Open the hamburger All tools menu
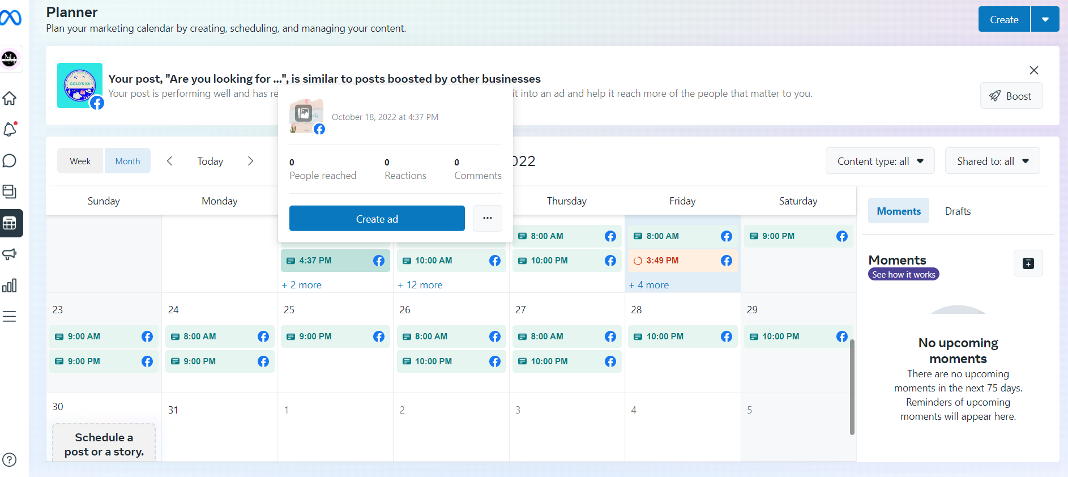 click(x=10, y=317)
